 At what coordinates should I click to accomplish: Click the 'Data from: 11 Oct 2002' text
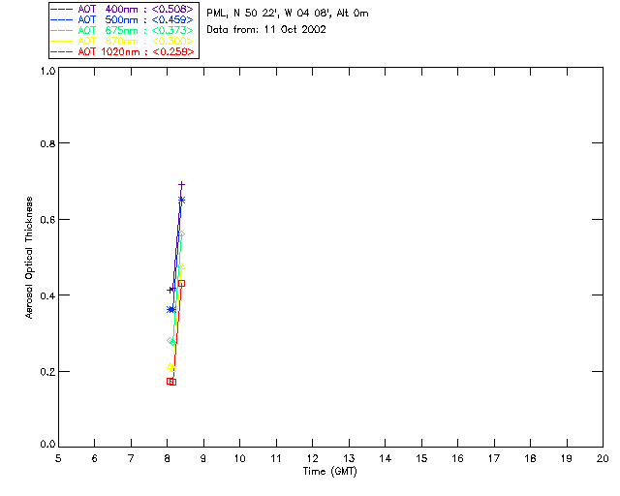[266, 30]
